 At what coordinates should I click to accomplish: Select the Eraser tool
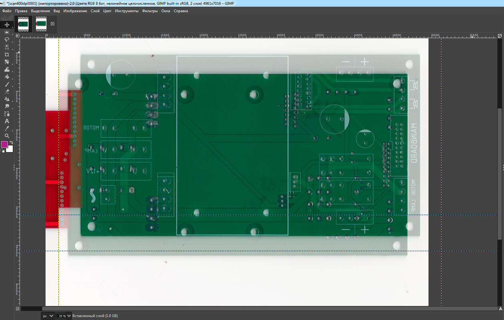(x=7, y=92)
